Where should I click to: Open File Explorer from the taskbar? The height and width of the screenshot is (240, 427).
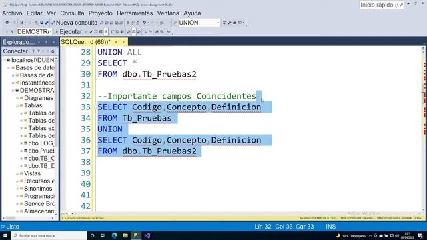point(125,235)
